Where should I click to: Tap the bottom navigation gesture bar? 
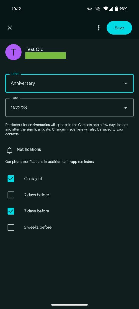(69, 305)
